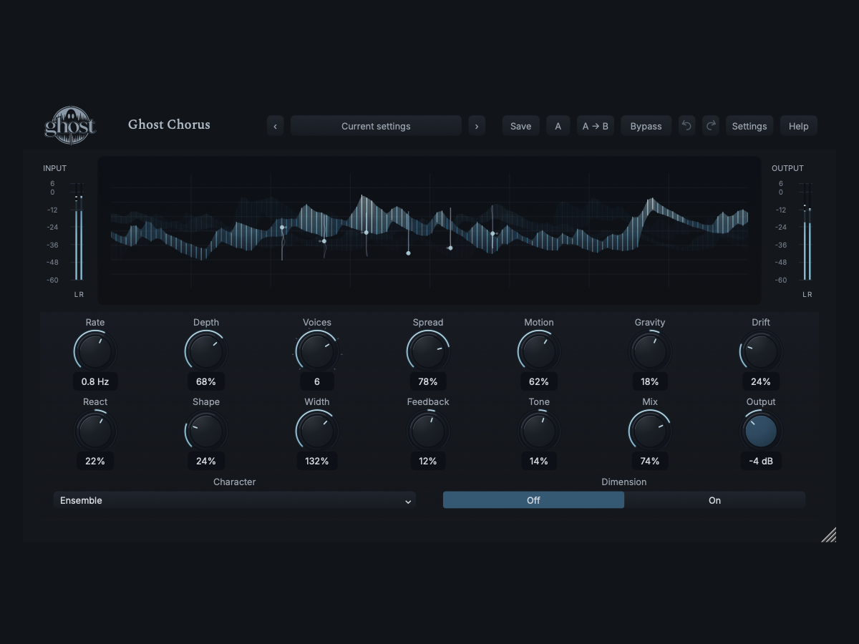Screen dimensions: 859x644
Task: Click the Tone value field 14%
Action: pyautogui.click(x=538, y=461)
